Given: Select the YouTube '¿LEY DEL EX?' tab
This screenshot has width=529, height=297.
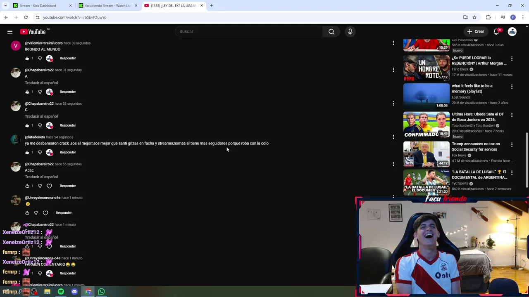Looking at the screenshot, I should point(173,6).
